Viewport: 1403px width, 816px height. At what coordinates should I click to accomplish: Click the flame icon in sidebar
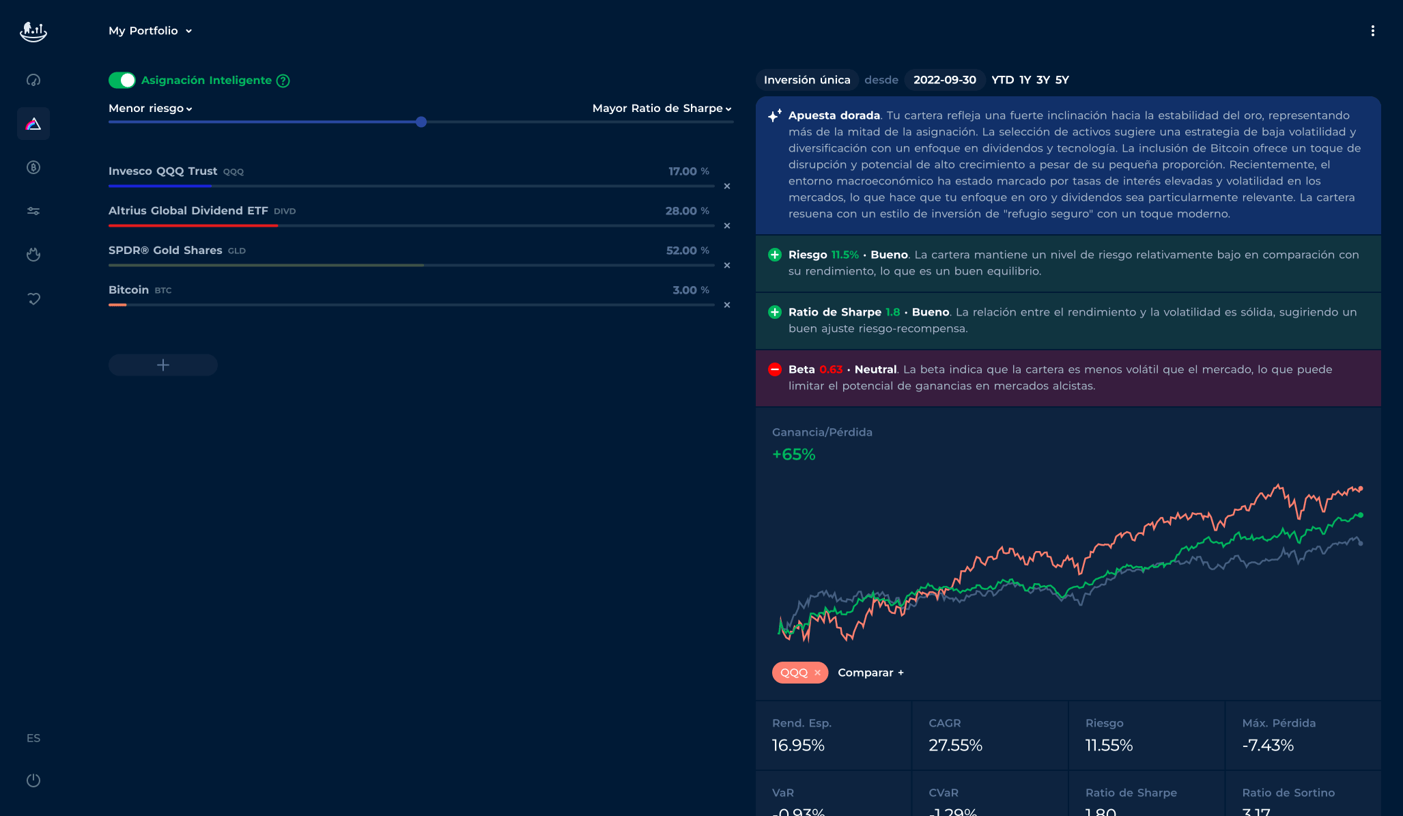33,255
